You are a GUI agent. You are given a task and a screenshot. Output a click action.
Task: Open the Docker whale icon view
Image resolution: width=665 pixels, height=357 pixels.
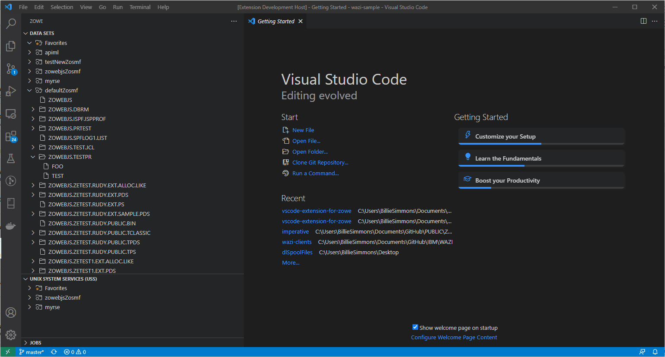11,226
